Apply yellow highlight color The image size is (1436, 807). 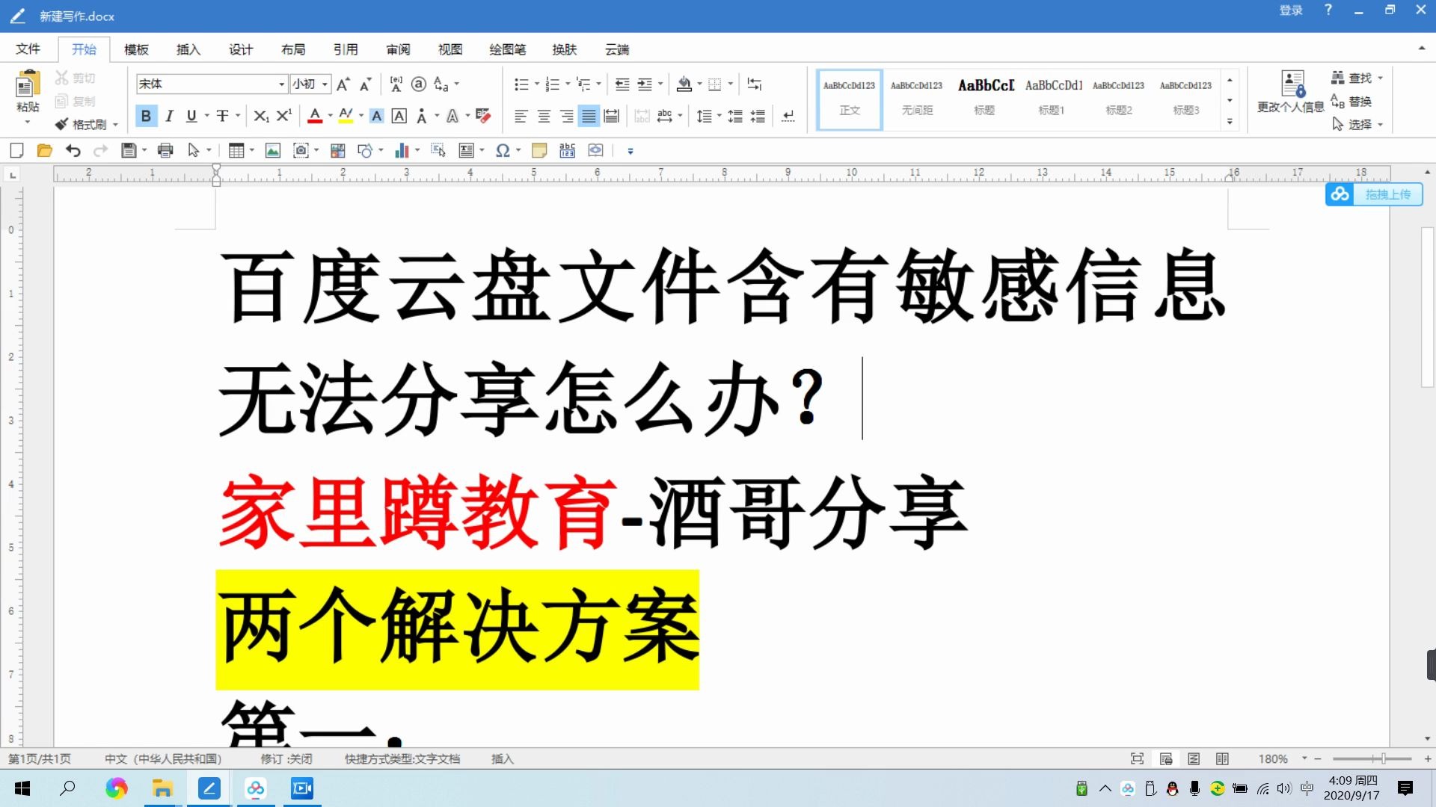pos(346,116)
